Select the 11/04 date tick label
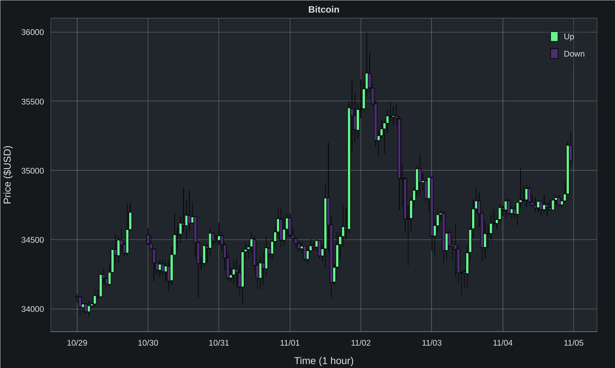 pyautogui.click(x=503, y=343)
